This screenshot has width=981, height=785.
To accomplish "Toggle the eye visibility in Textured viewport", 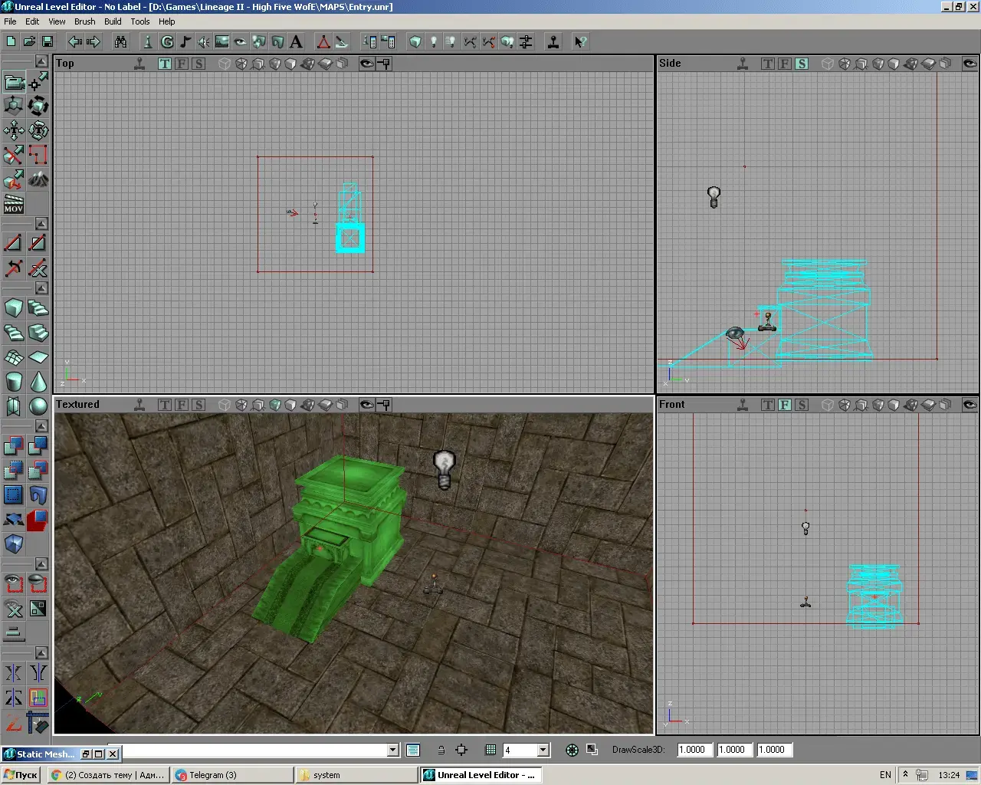I will (x=367, y=405).
